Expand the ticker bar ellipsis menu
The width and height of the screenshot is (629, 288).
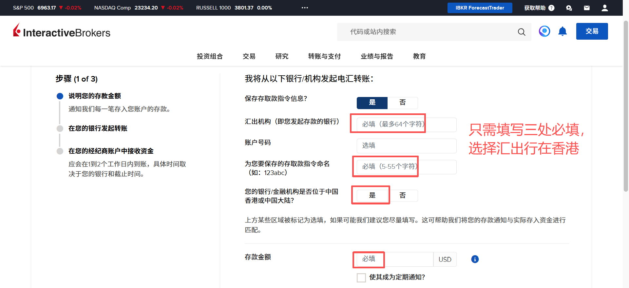305,8
